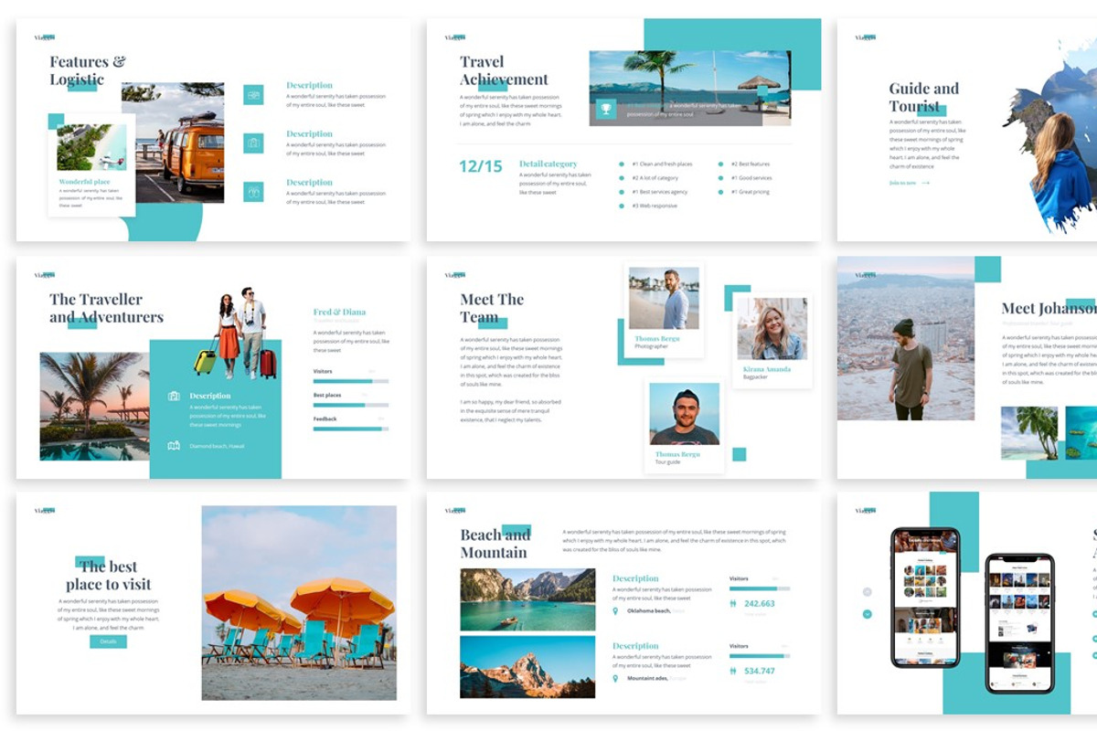1097x731 pixels.
Task: Click the location pin beside Oklahoma beach
Action: [x=616, y=610]
